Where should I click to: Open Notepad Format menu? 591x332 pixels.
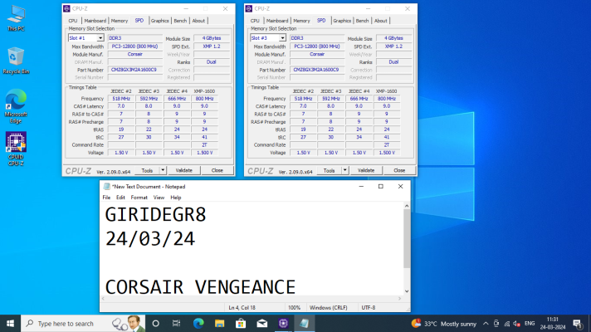coord(139,198)
